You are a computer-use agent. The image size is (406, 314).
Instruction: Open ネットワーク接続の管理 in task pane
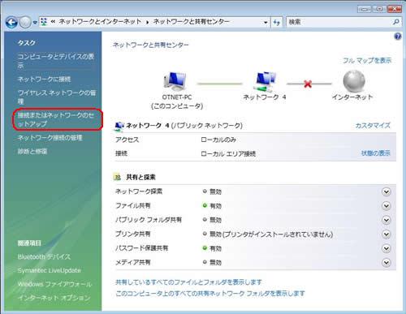[50, 138]
